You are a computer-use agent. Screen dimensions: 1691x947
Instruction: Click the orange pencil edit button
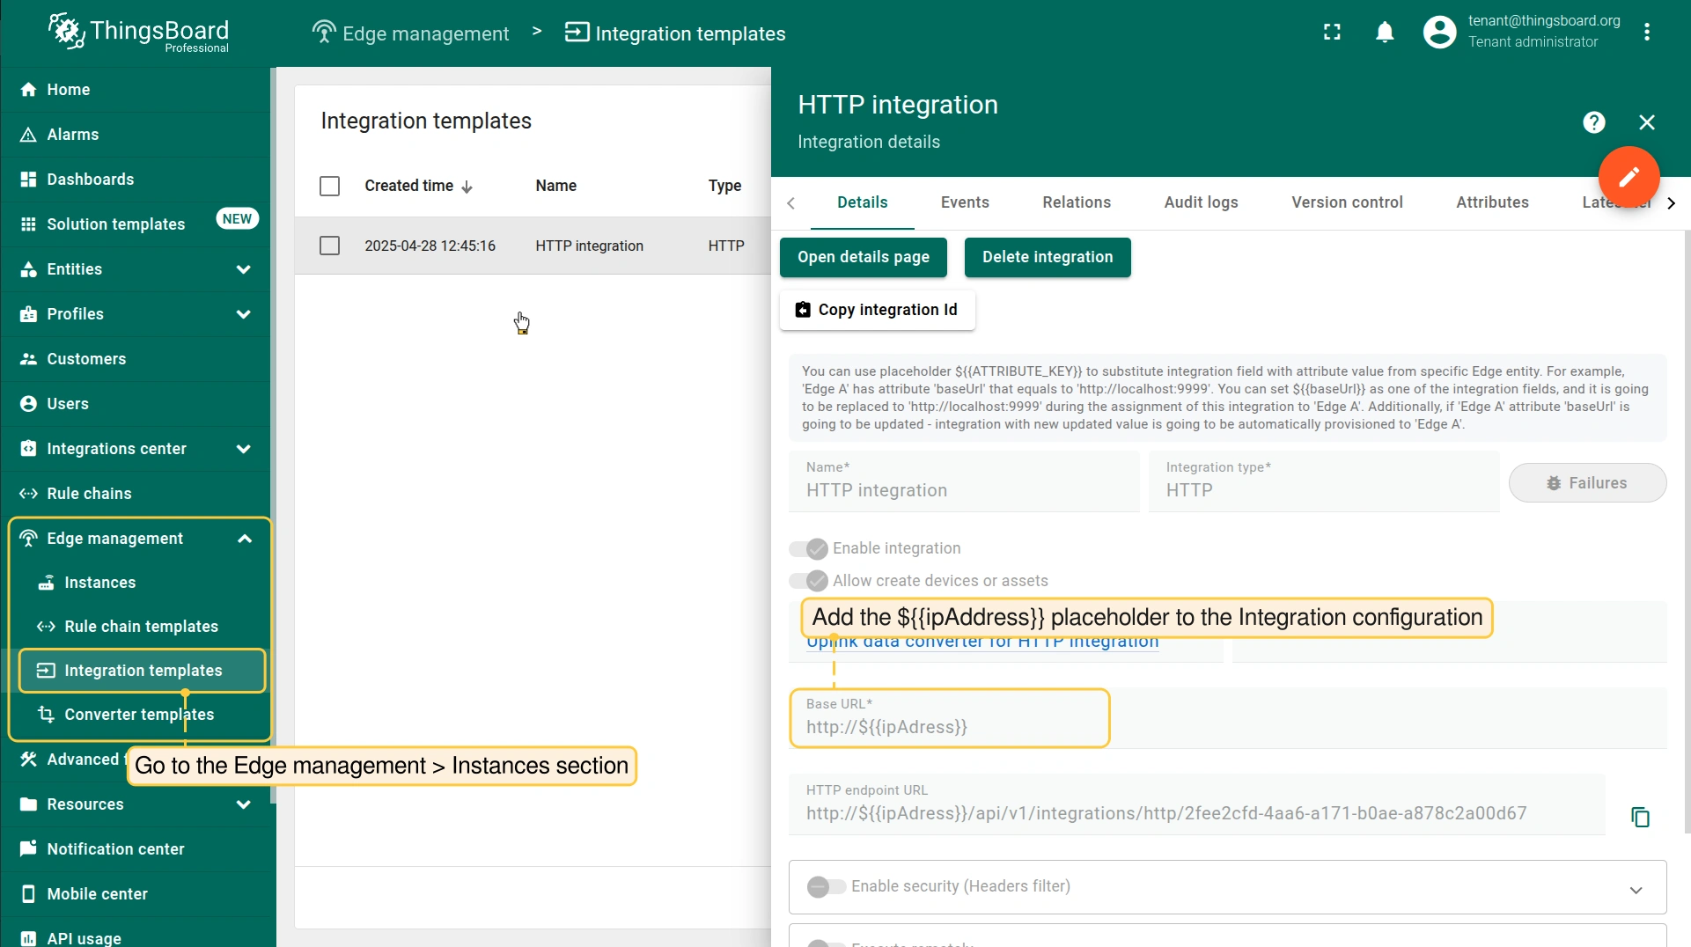pos(1629,177)
